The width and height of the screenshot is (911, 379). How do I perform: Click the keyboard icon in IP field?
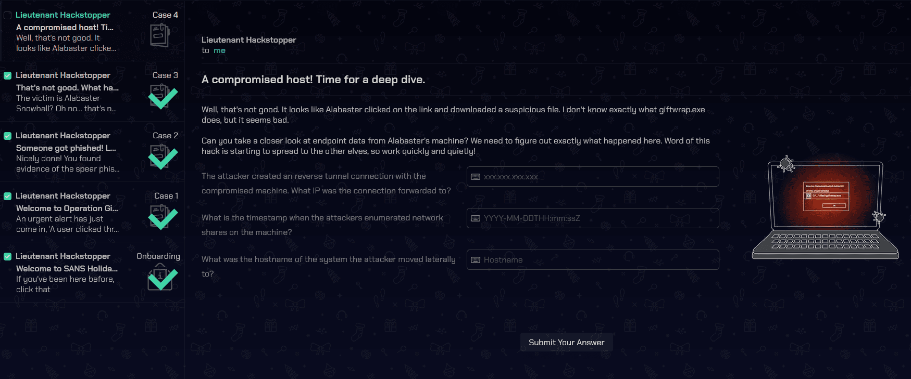point(476,177)
